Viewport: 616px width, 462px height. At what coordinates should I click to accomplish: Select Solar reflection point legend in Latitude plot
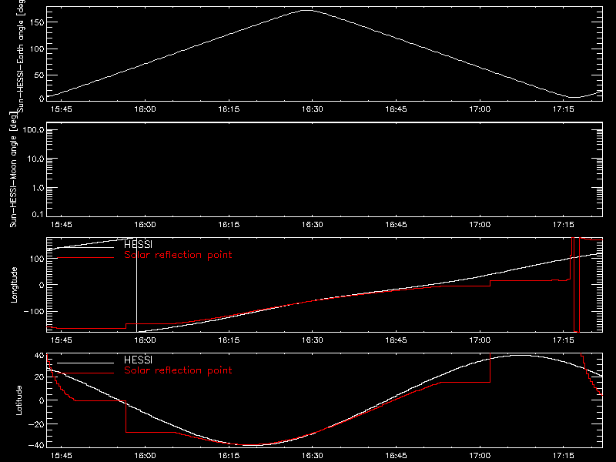pos(178,370)
